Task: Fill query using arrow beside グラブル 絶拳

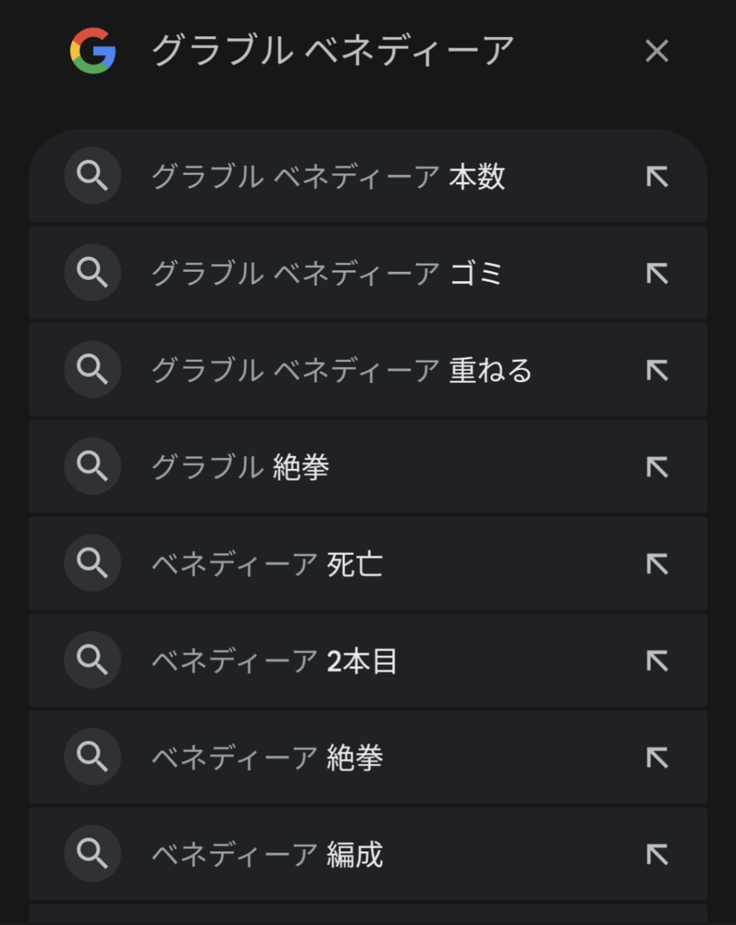Action: tap(657, 468)
